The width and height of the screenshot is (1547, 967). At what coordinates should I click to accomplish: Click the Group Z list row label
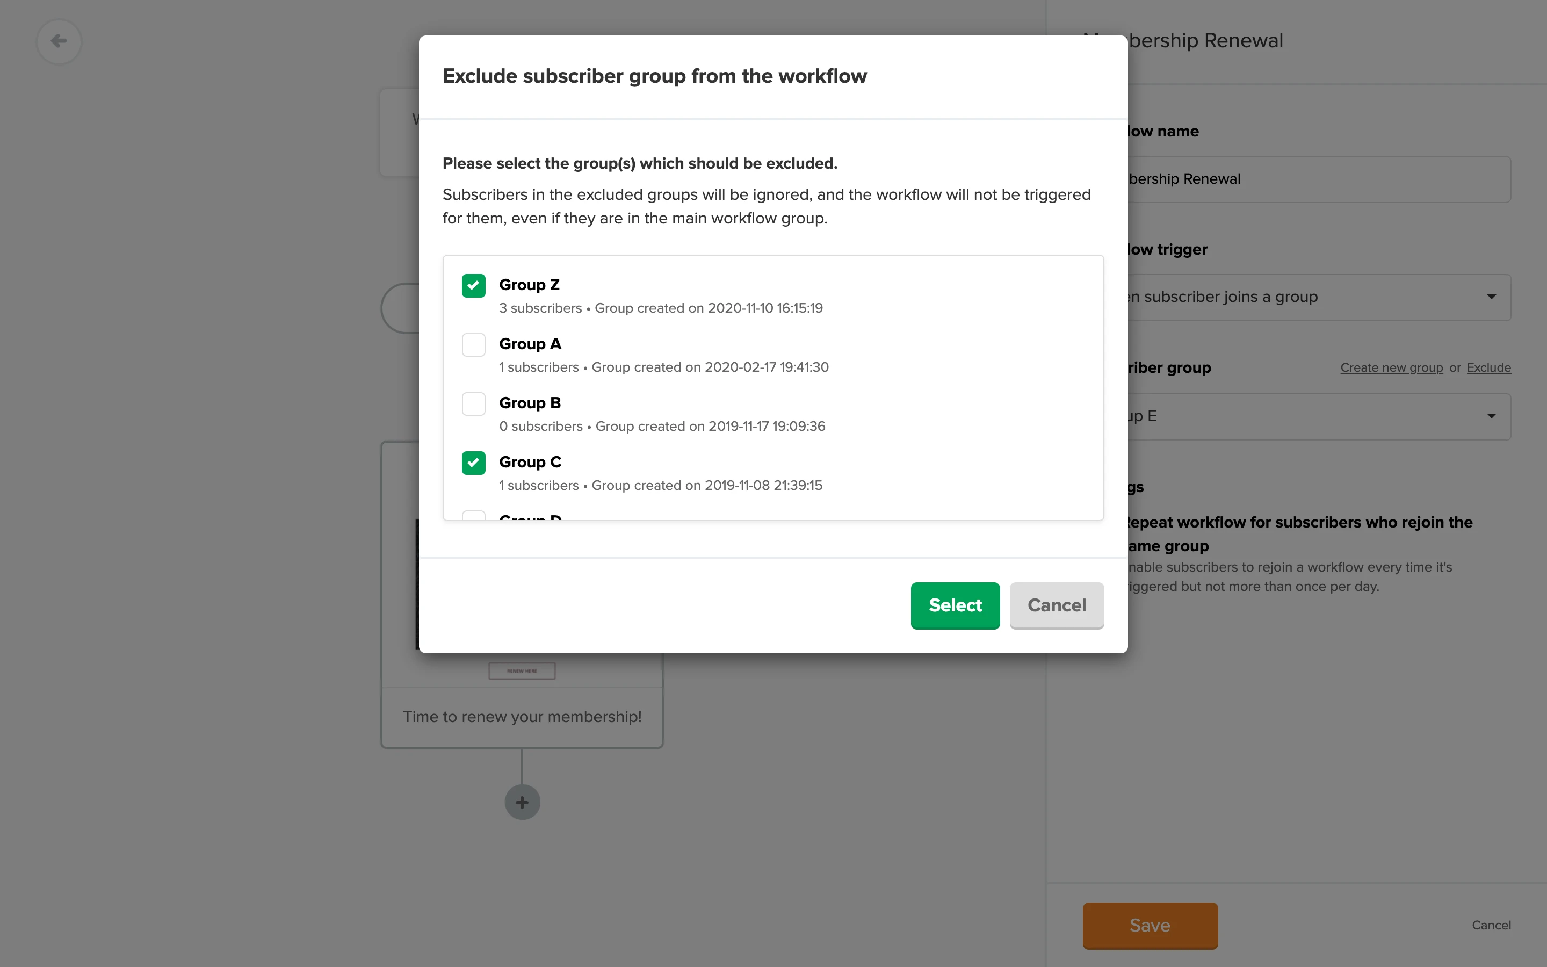[x=529, y=285]
